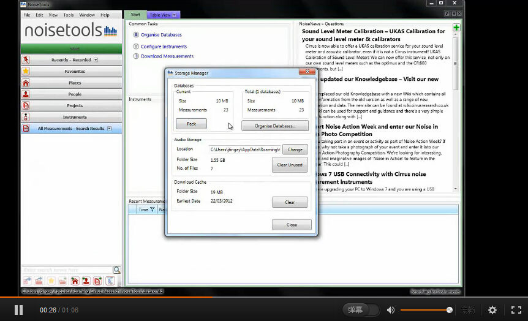This screenshot has width=528, height=321.
Task: Click the Close button in Storage Manager
Action: click(x=292, y=225)
